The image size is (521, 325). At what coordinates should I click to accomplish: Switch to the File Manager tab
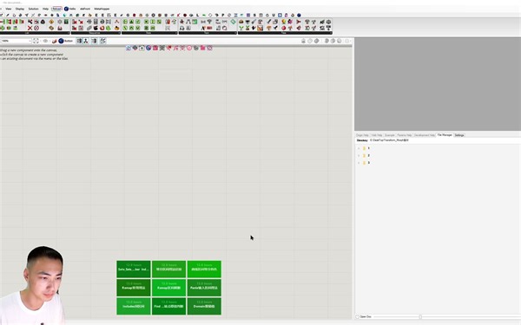click(445, 135)
